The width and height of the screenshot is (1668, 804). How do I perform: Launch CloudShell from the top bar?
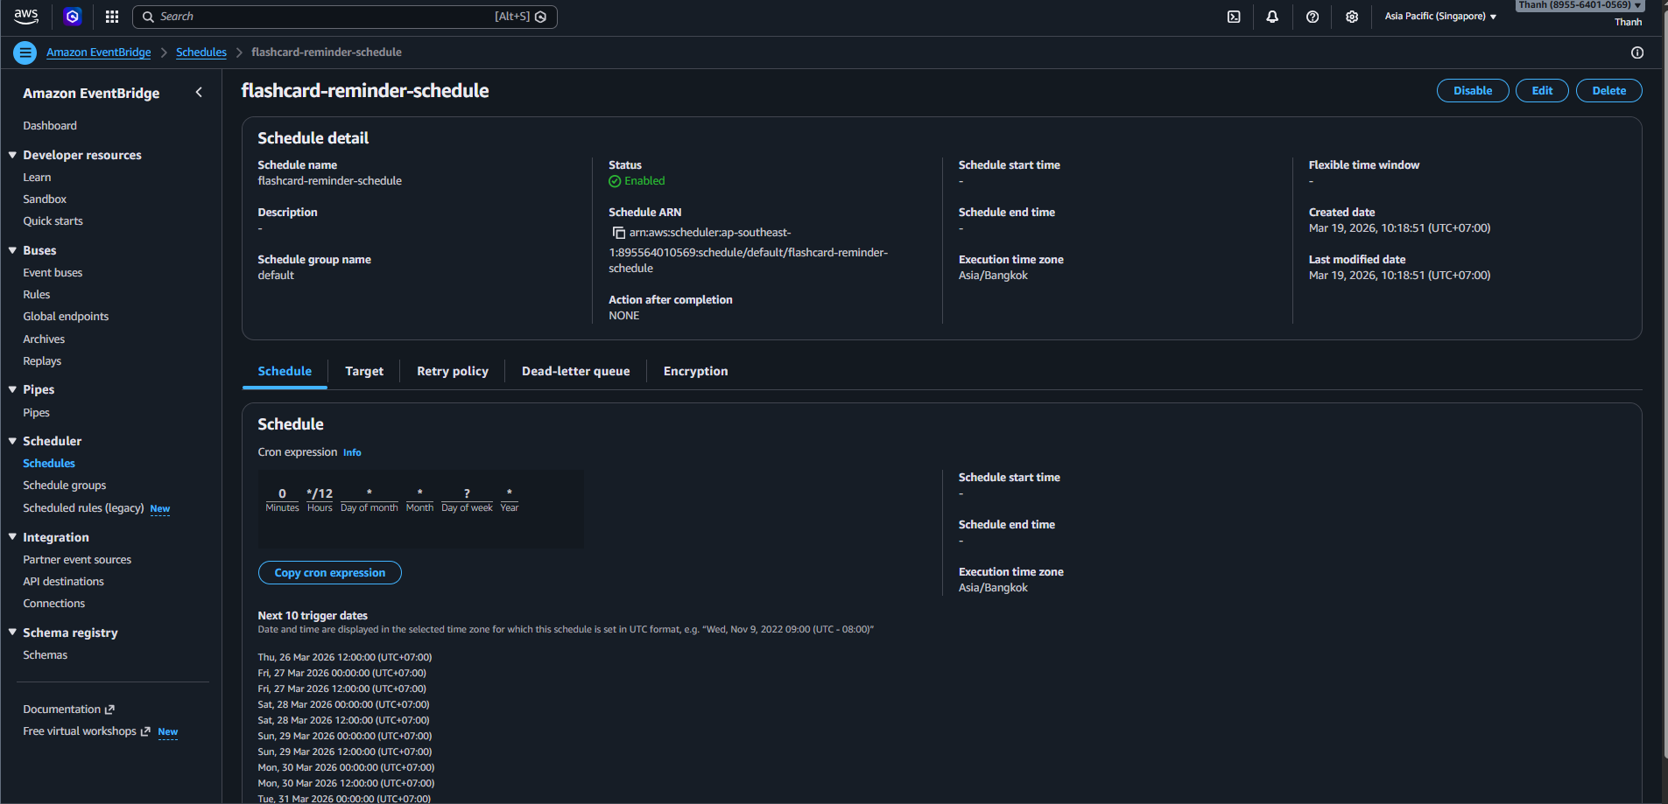1234,17
